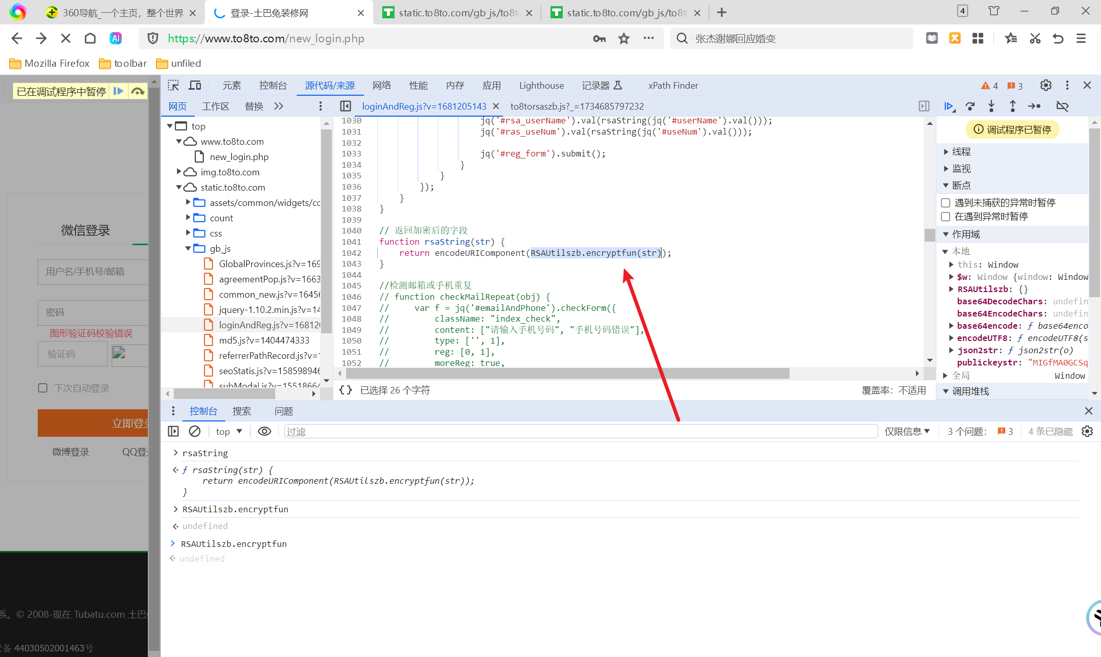
Task: Open the 仅限信息 log level dropdown
Action: (x=907, y=431)
